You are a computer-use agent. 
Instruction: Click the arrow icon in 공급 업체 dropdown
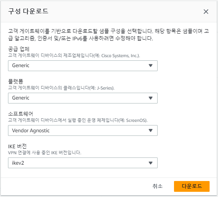pyautogui.click(x=150, y=66)
